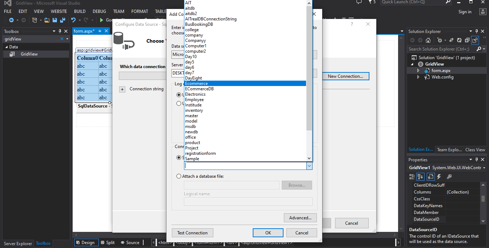Click the New Connection... button
The width and height of the screenshot is (489, 248).
pyautogui.click(x=345, y=76)
